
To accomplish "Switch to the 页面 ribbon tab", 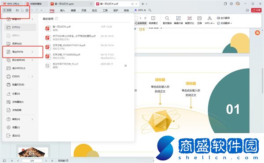I will point(84,11).
